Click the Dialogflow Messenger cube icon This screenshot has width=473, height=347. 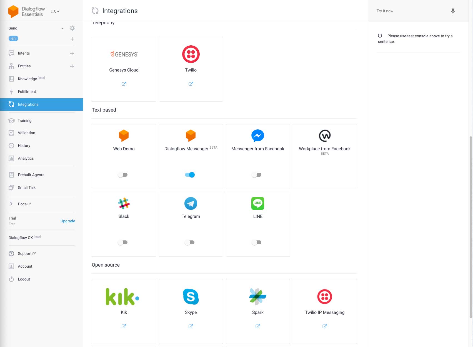191,136
